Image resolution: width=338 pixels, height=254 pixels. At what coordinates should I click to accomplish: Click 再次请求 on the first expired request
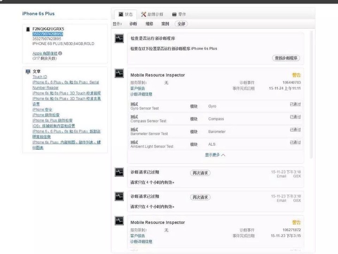[200, 173]
